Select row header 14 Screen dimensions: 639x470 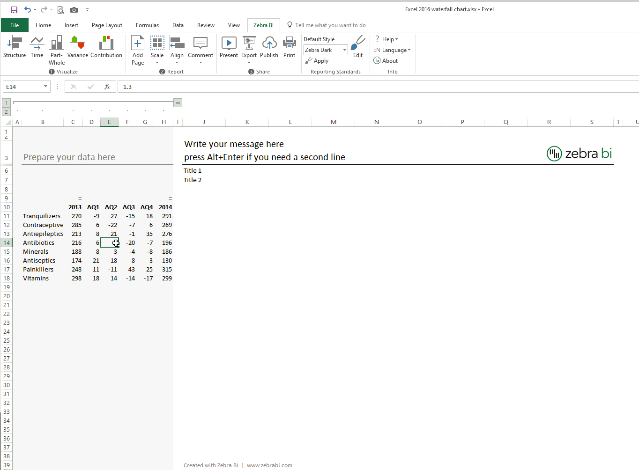(x=7, y=242)
